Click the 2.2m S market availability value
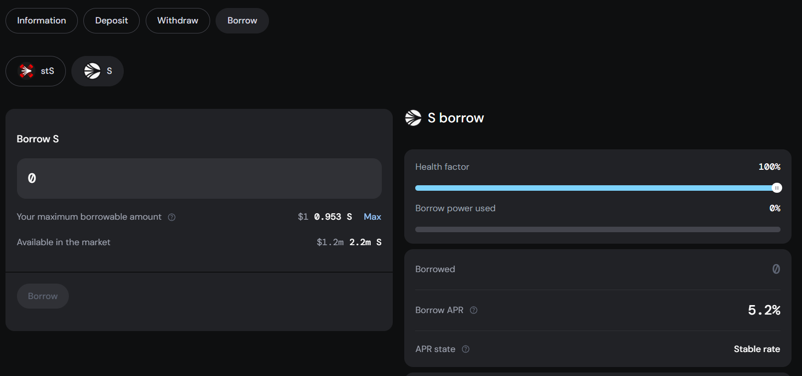 pos(365,242)
